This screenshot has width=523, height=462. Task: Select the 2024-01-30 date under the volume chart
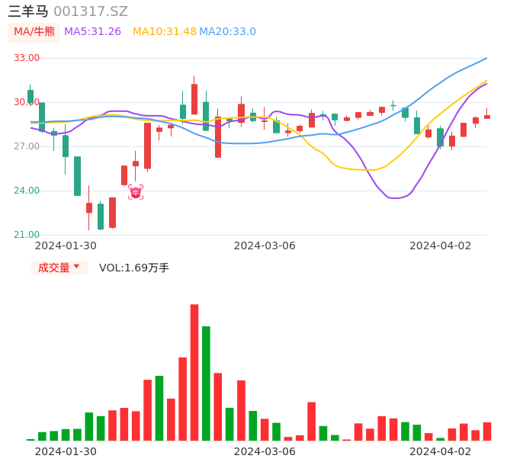(66, 451)
